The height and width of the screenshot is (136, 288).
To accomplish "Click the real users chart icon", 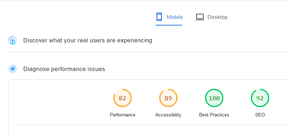I will tap(13, 40).
